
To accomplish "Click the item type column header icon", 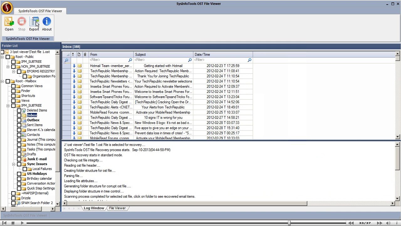I will pos(79,55).
